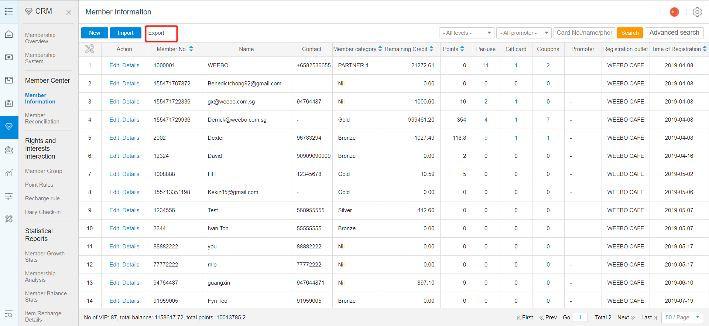Open Recharge rule in the sidebar
Viewport: 709px width, 326px height.
coord(42,198)
